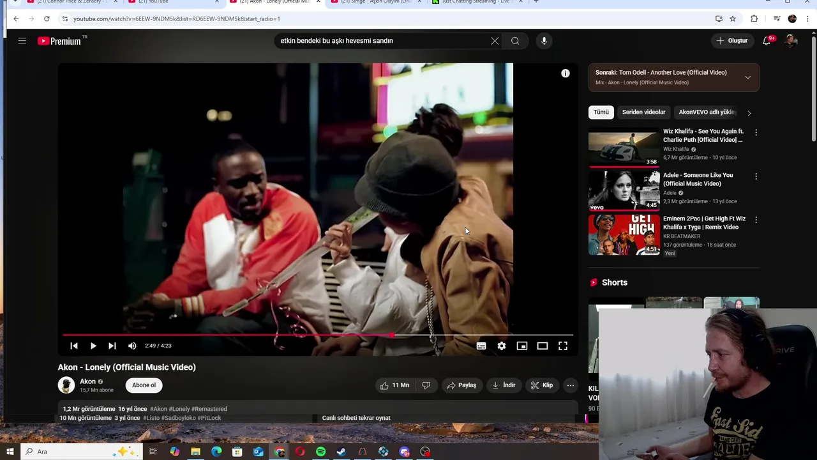817x460 pixels.
Task: Open the Akon channel name link
Action: tap(87, 381)
